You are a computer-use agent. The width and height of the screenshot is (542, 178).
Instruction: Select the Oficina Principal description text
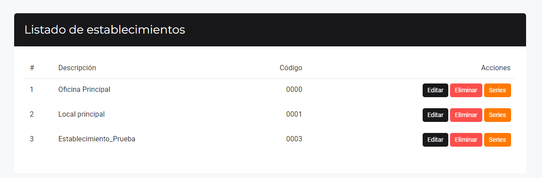click(84, 89)
